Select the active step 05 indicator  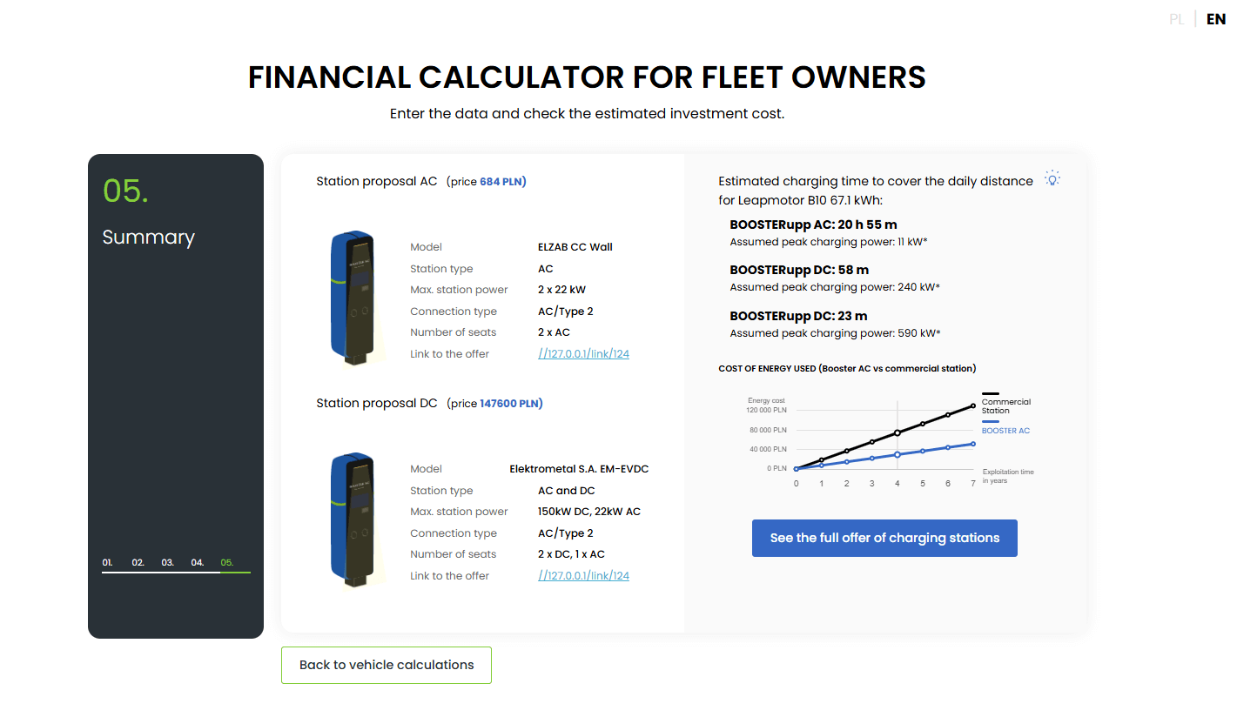coord(227,563)
